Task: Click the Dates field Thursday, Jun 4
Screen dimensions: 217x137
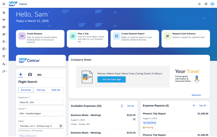Action: point(41,126)
